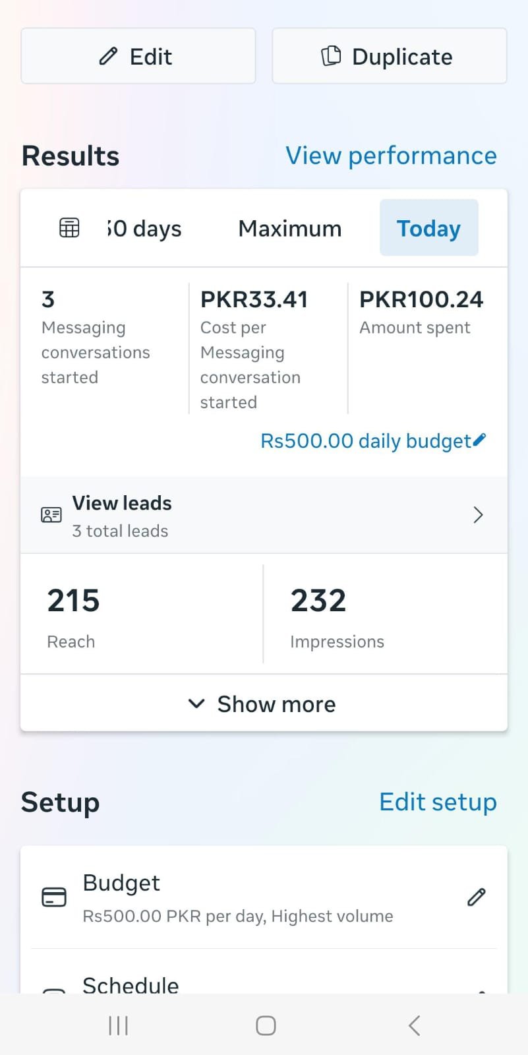
Task: Open the results calculator icon
Action: (x=69, y=227)
